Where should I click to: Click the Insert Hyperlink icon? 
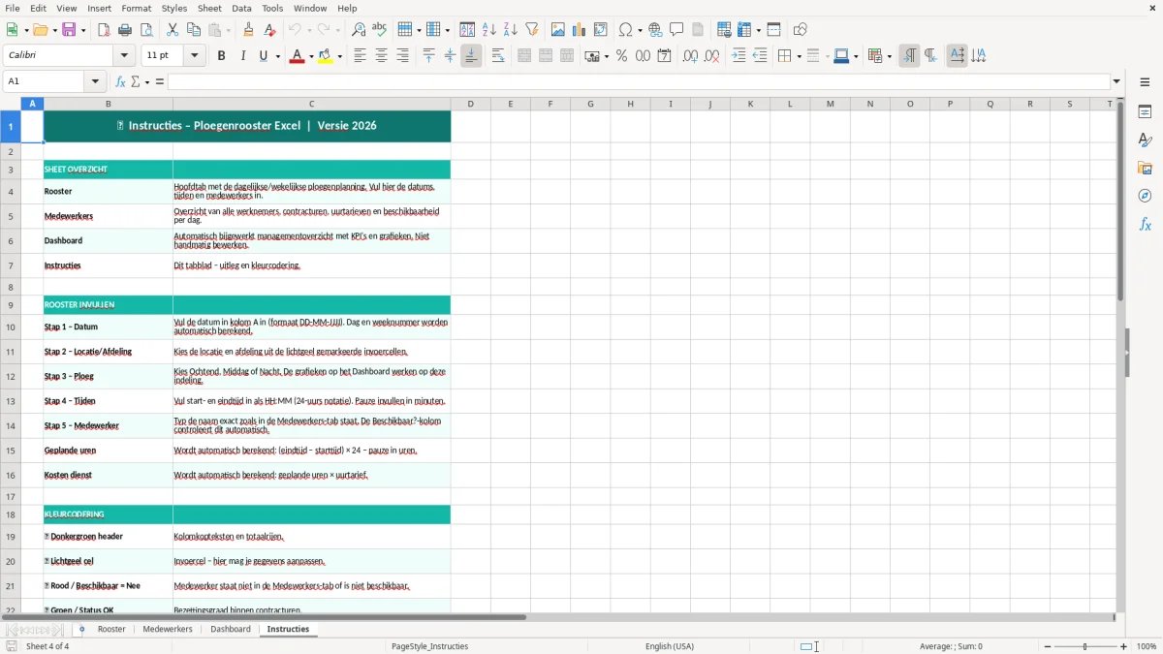(655, 30)
